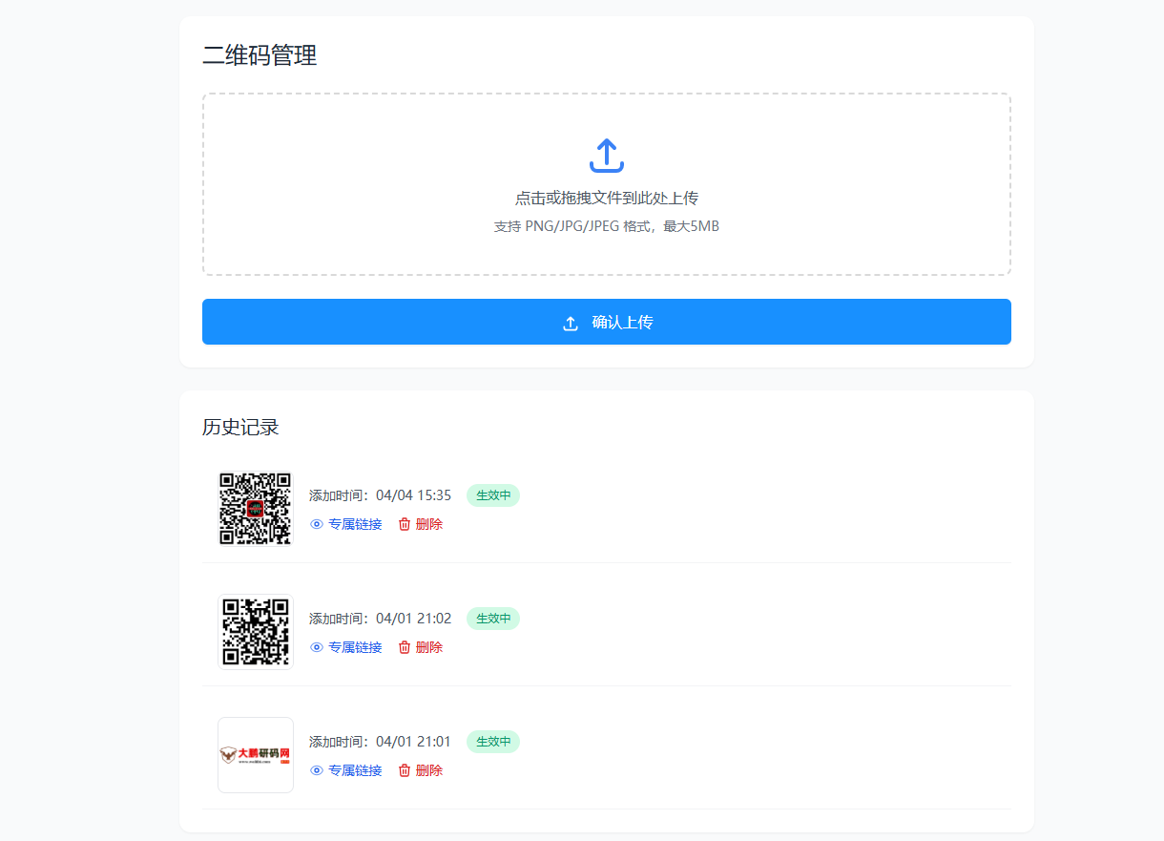Click the eye icon in the 04/01 21:02 record

[316, 647]
